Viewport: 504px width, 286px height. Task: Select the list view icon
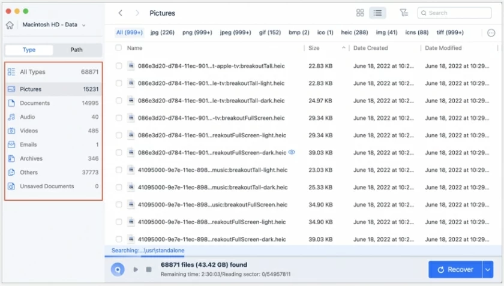(377, 13)
